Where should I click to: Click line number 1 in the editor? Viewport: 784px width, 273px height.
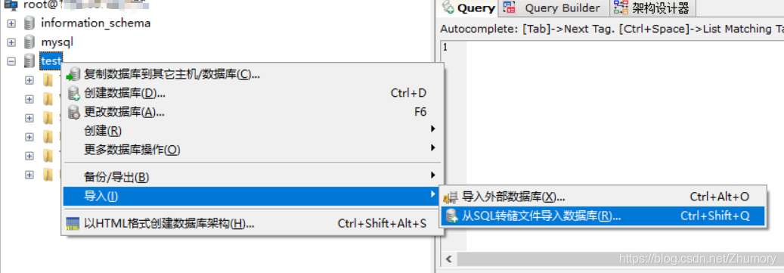445,48
